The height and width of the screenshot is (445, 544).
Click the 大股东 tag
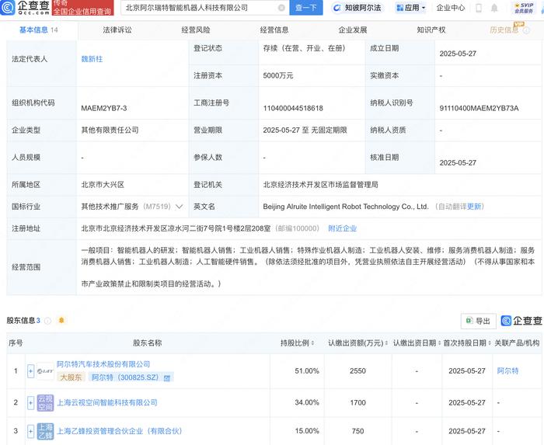[71, 377]
